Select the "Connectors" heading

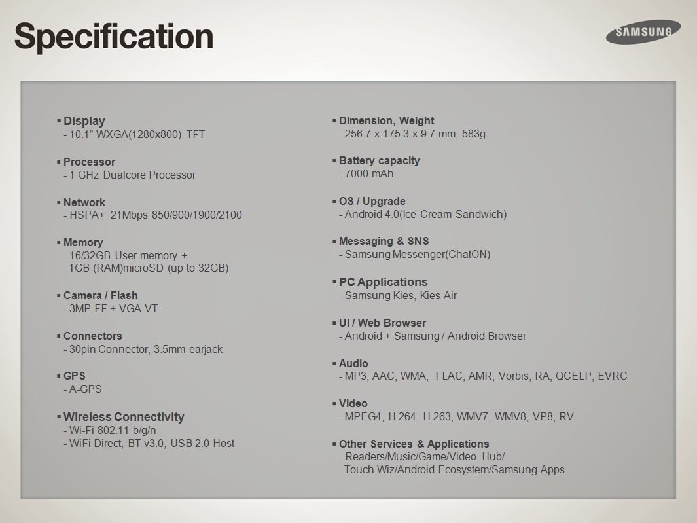pyautogui.click(x=92, y=336)
